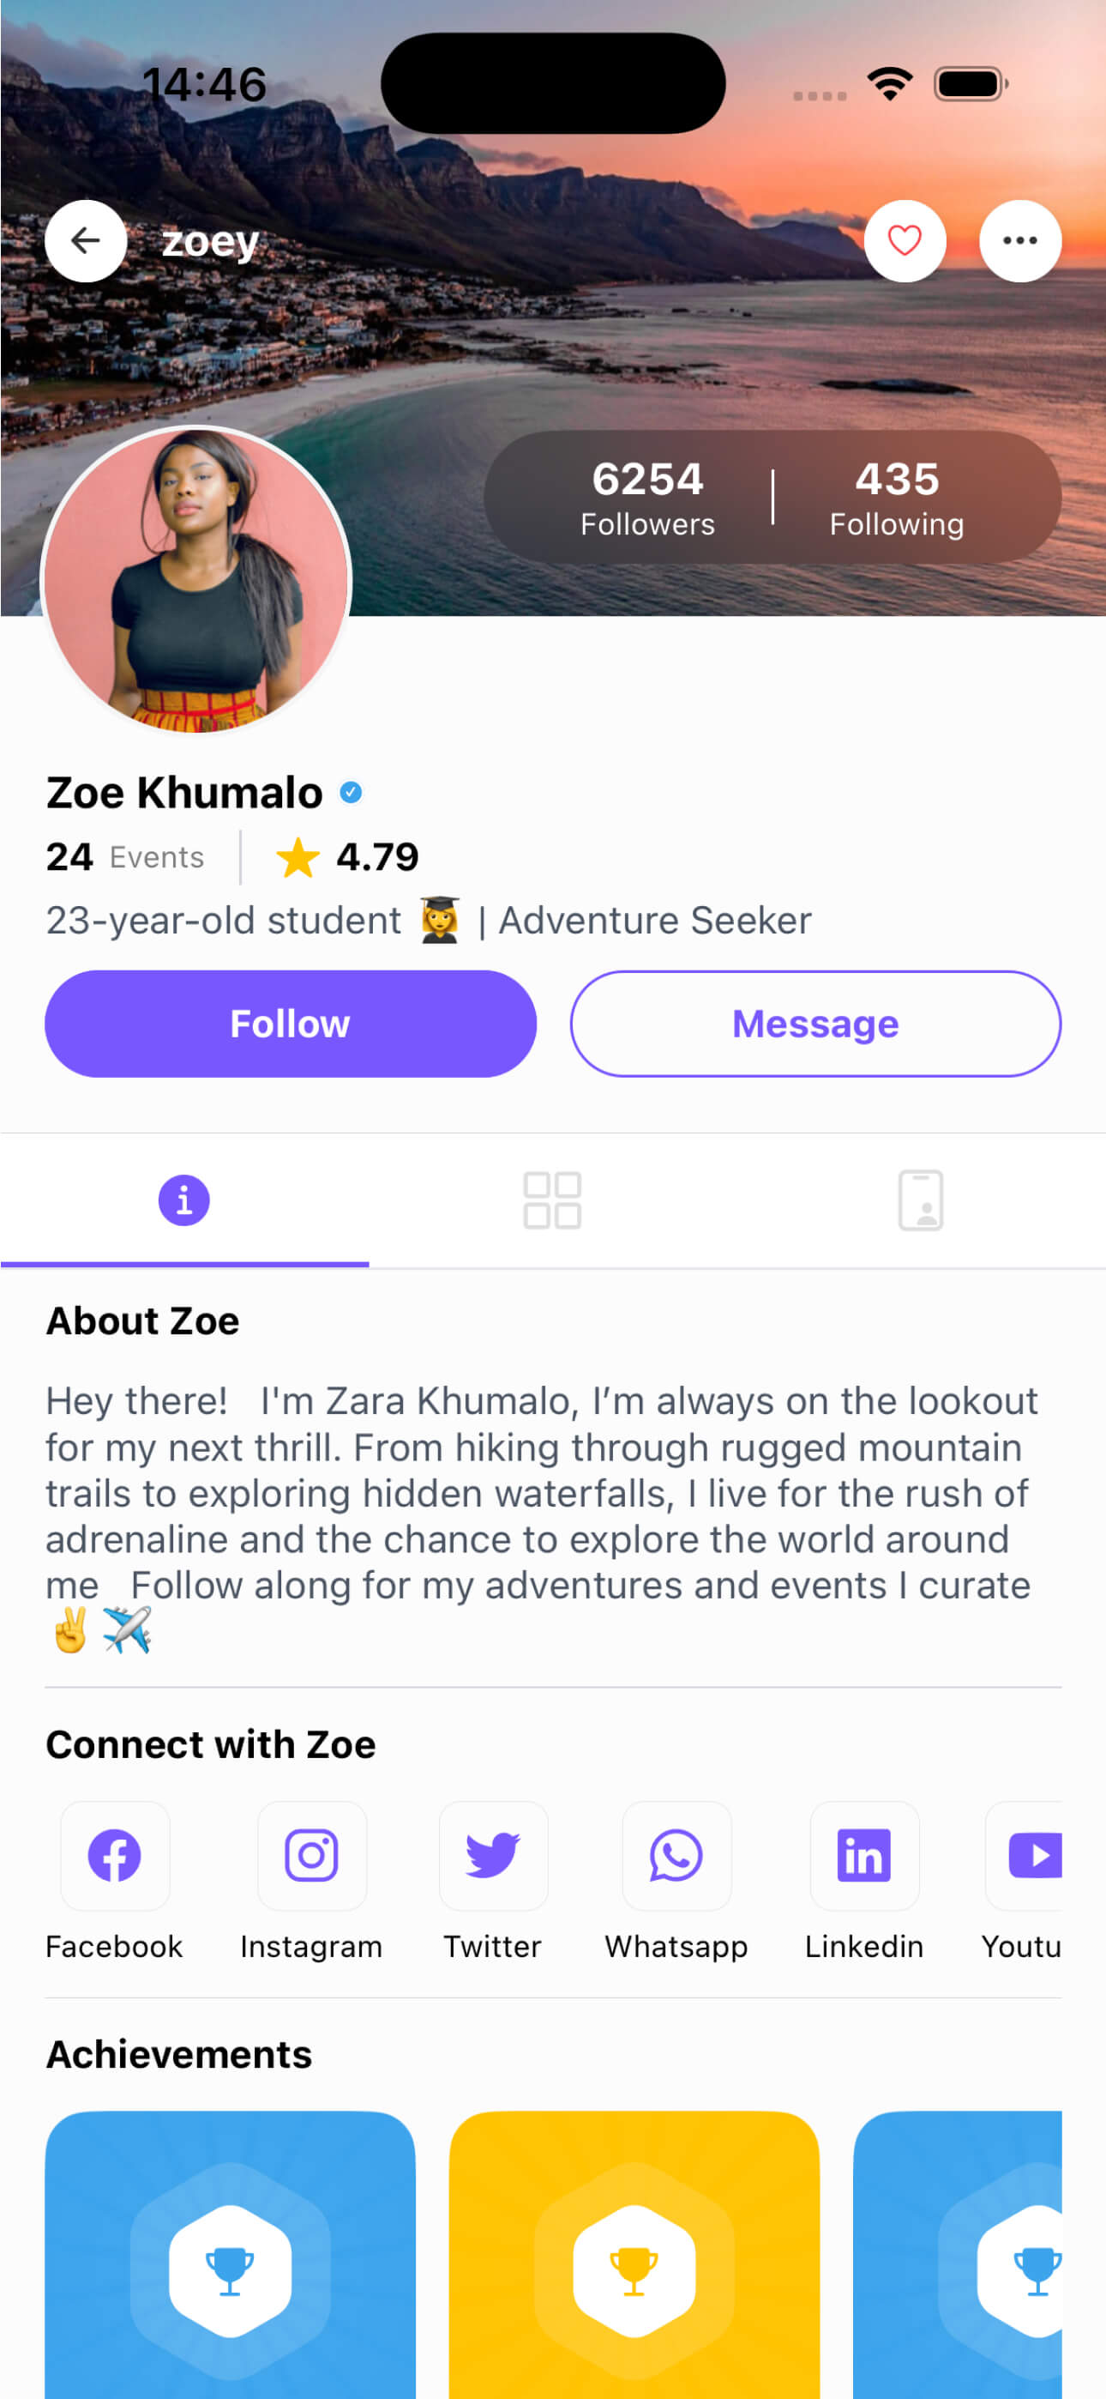Open Zoe's Instagram profile
The width and height of the screenshot is (1106, 2399).
click(311, 1855)
